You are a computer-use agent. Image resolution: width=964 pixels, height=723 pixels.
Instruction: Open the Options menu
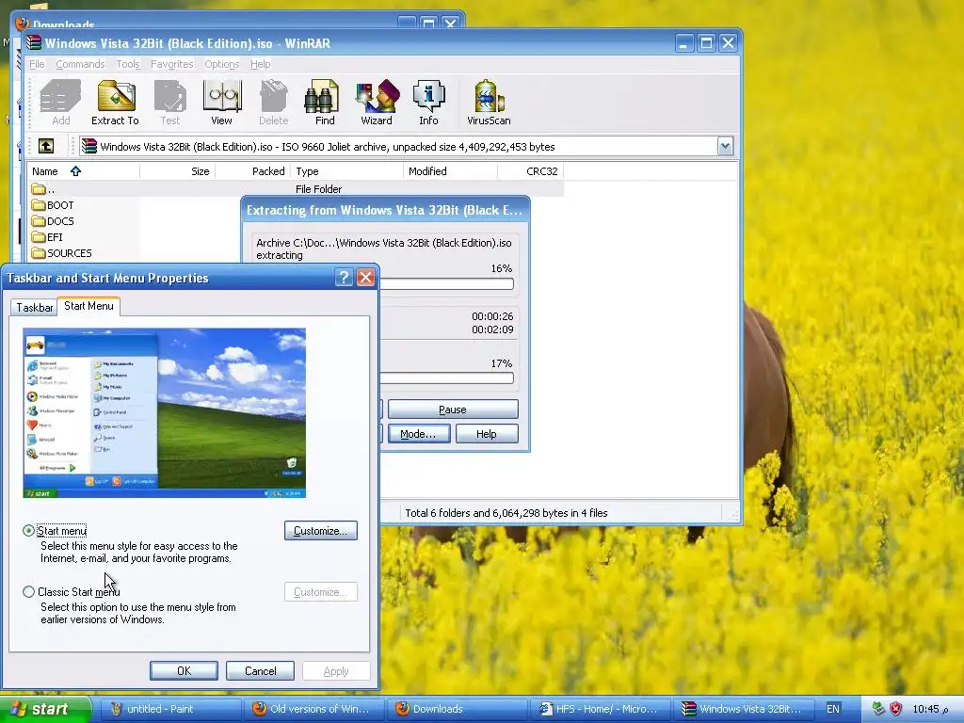222,64
